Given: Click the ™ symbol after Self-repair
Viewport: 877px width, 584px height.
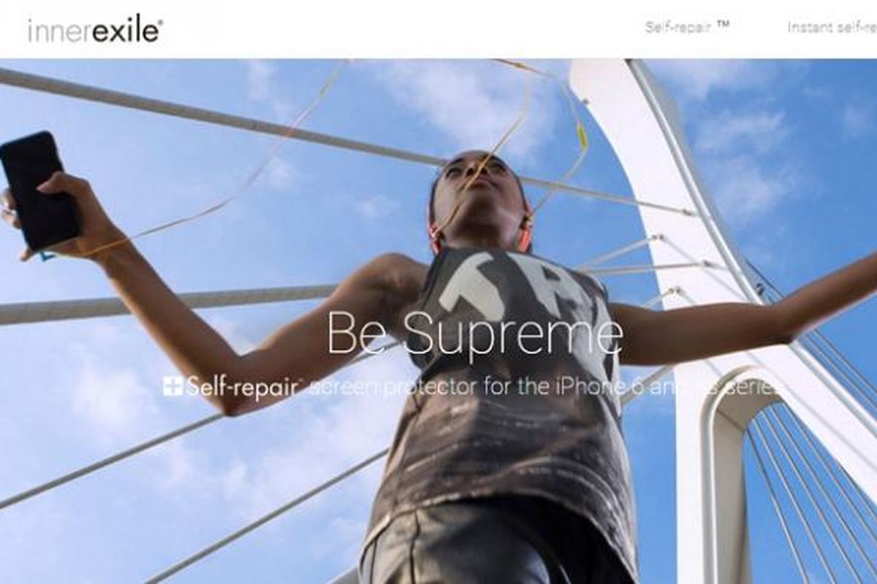Looking at the screenshot, I should 723,26.
